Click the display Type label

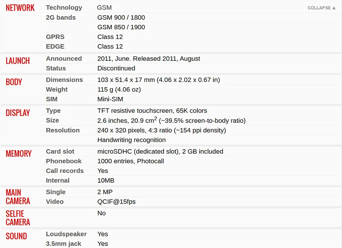tap(53, 111)
